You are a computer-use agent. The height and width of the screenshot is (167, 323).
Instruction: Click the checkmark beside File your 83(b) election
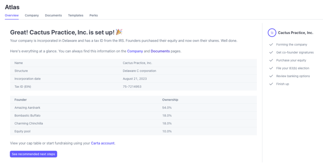pyautogui.click(x=271, y=68)
